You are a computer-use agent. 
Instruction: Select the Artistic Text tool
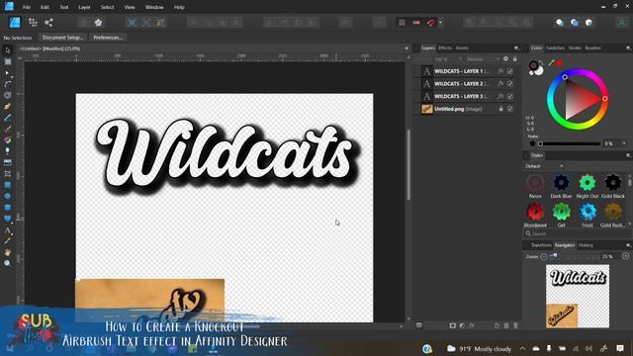click(8, 230)
